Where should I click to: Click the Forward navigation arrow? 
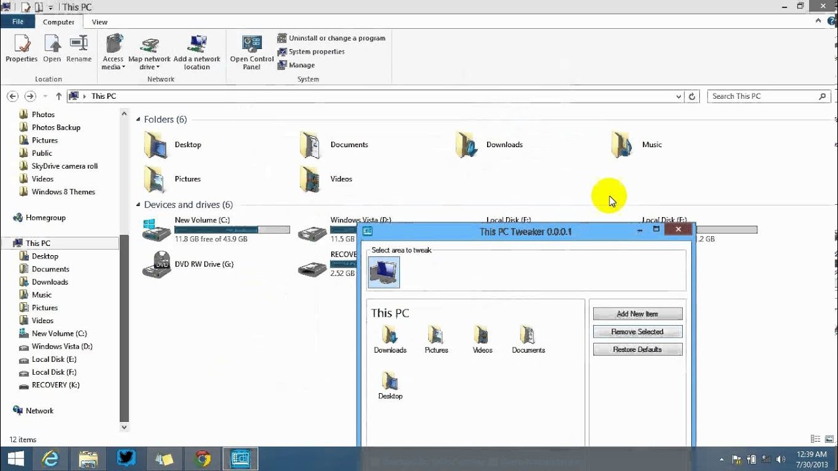[29, 96]
